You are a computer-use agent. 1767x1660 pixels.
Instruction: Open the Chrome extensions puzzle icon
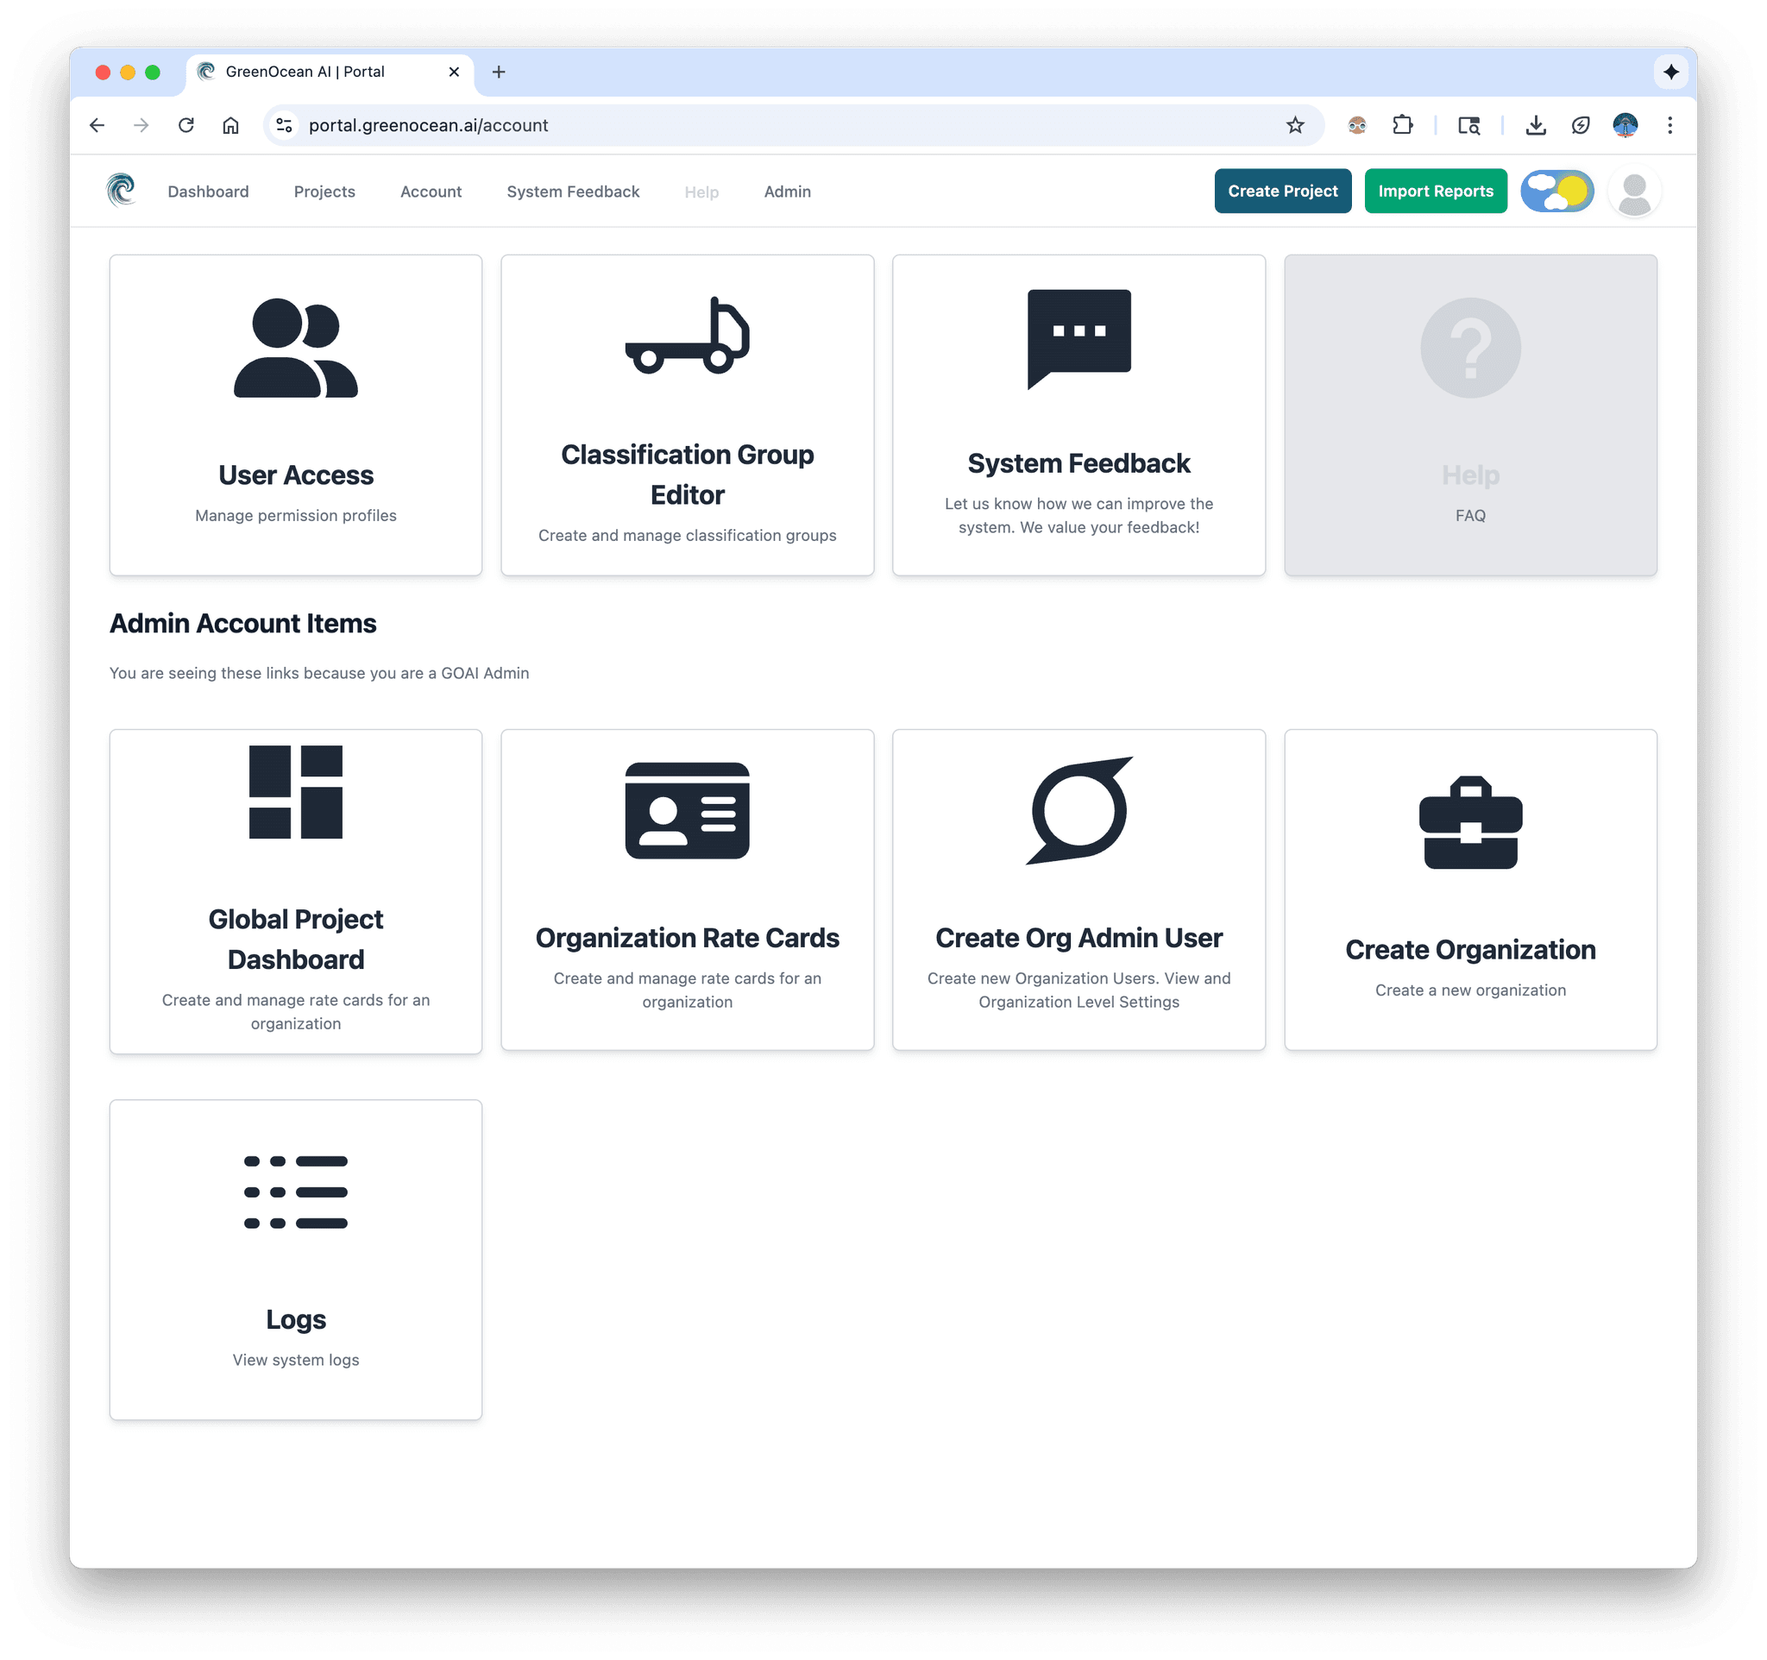point(1403,124)
